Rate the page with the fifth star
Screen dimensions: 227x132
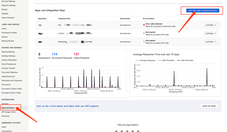pos(138,131)
